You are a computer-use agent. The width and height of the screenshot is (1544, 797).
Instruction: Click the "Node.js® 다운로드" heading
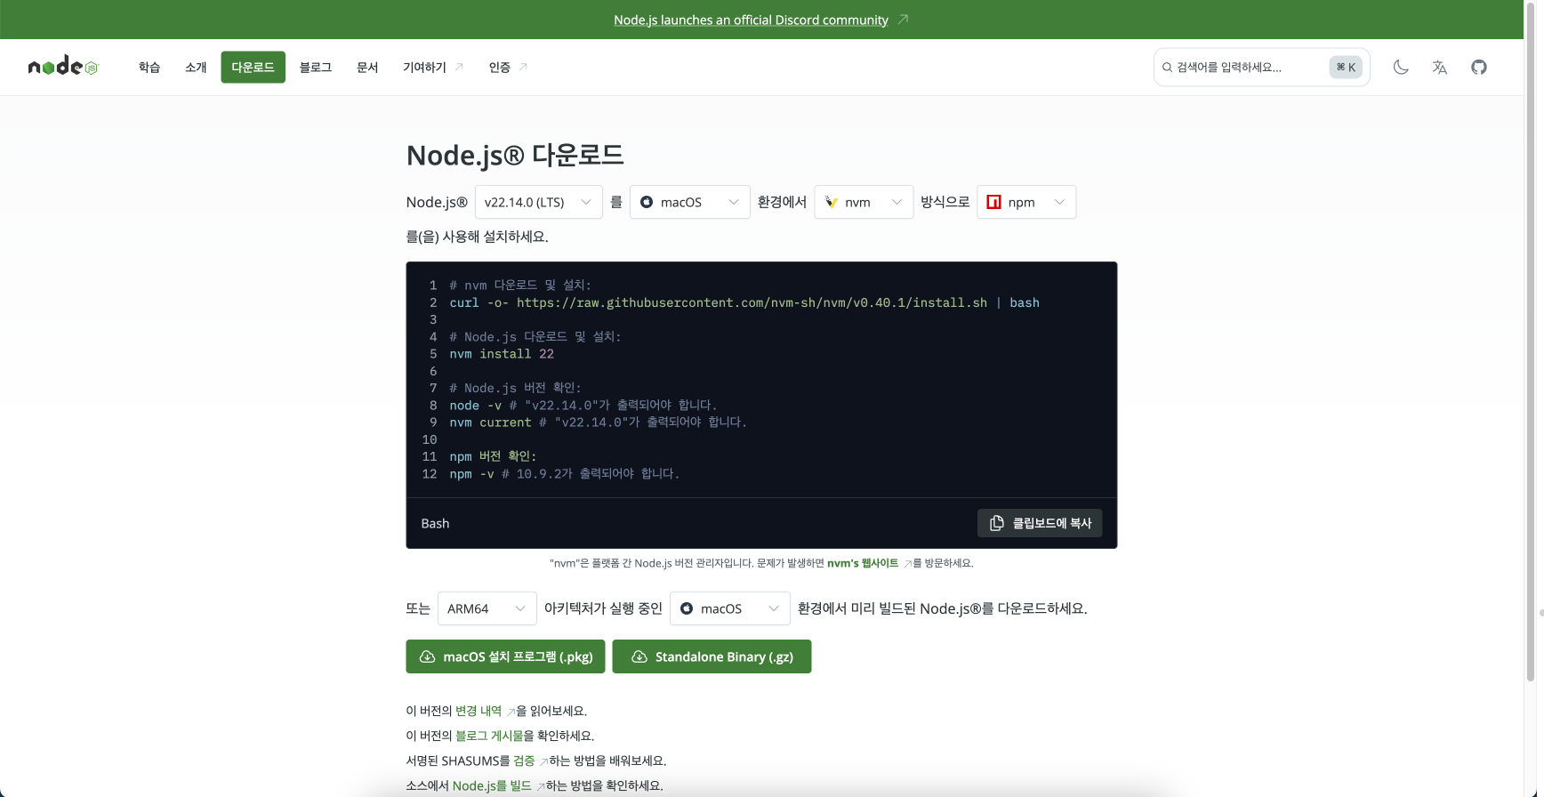pos(515,155)
